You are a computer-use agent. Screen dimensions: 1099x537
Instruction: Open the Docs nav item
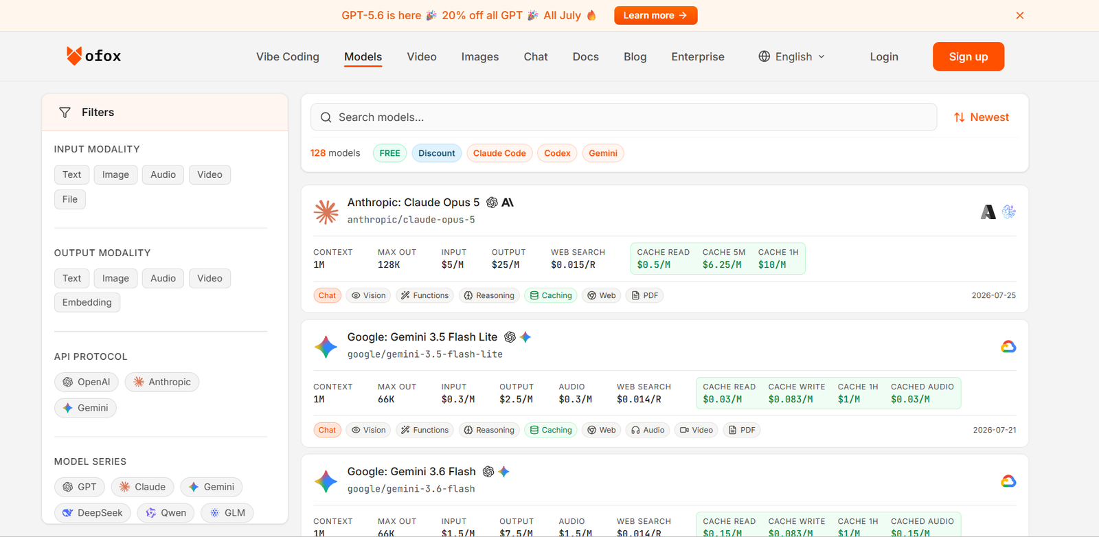coord(586,56)
